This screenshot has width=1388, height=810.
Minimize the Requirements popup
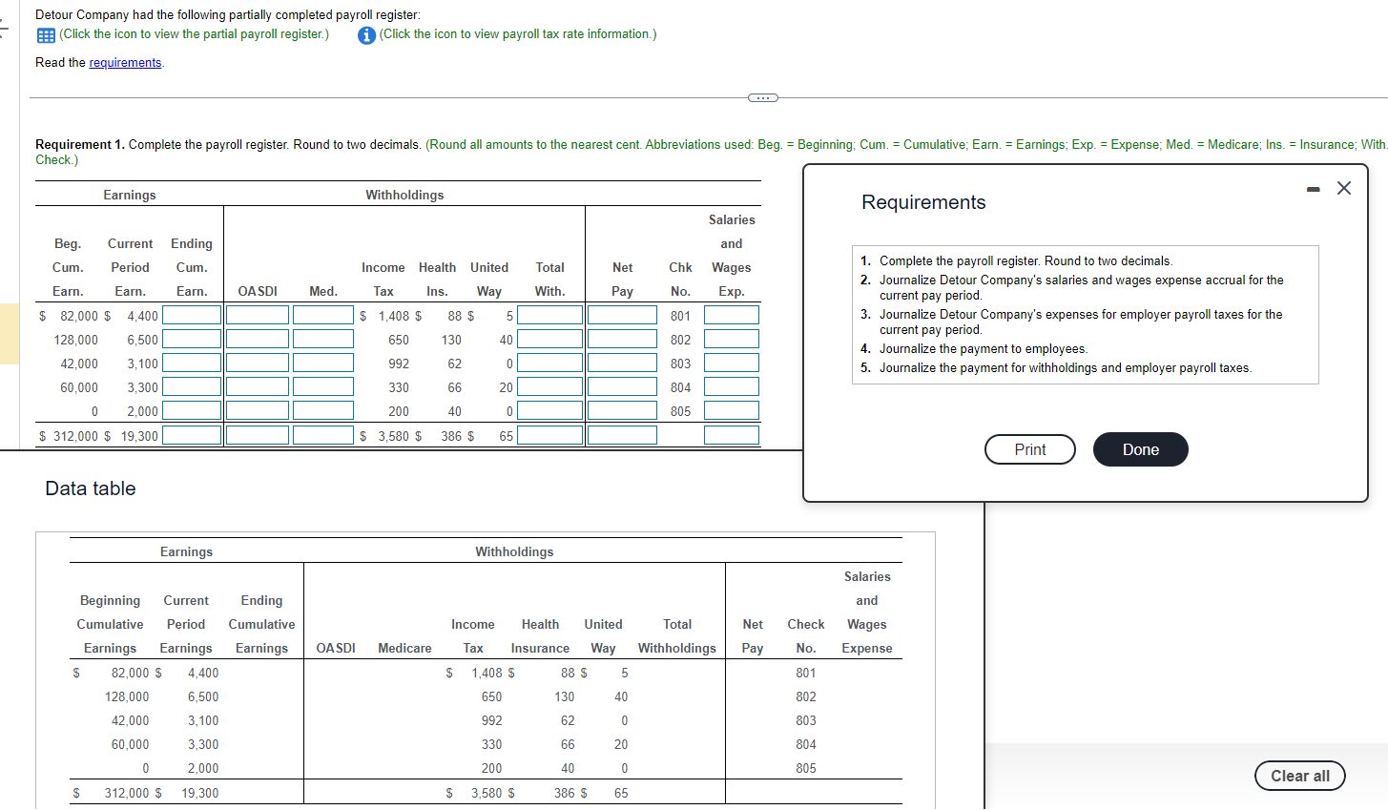tap(1314, 189)
